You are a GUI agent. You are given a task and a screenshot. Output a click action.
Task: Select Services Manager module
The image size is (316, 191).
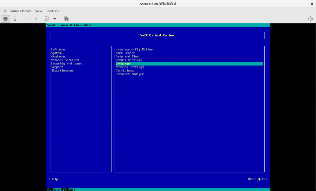coord(130,74)
